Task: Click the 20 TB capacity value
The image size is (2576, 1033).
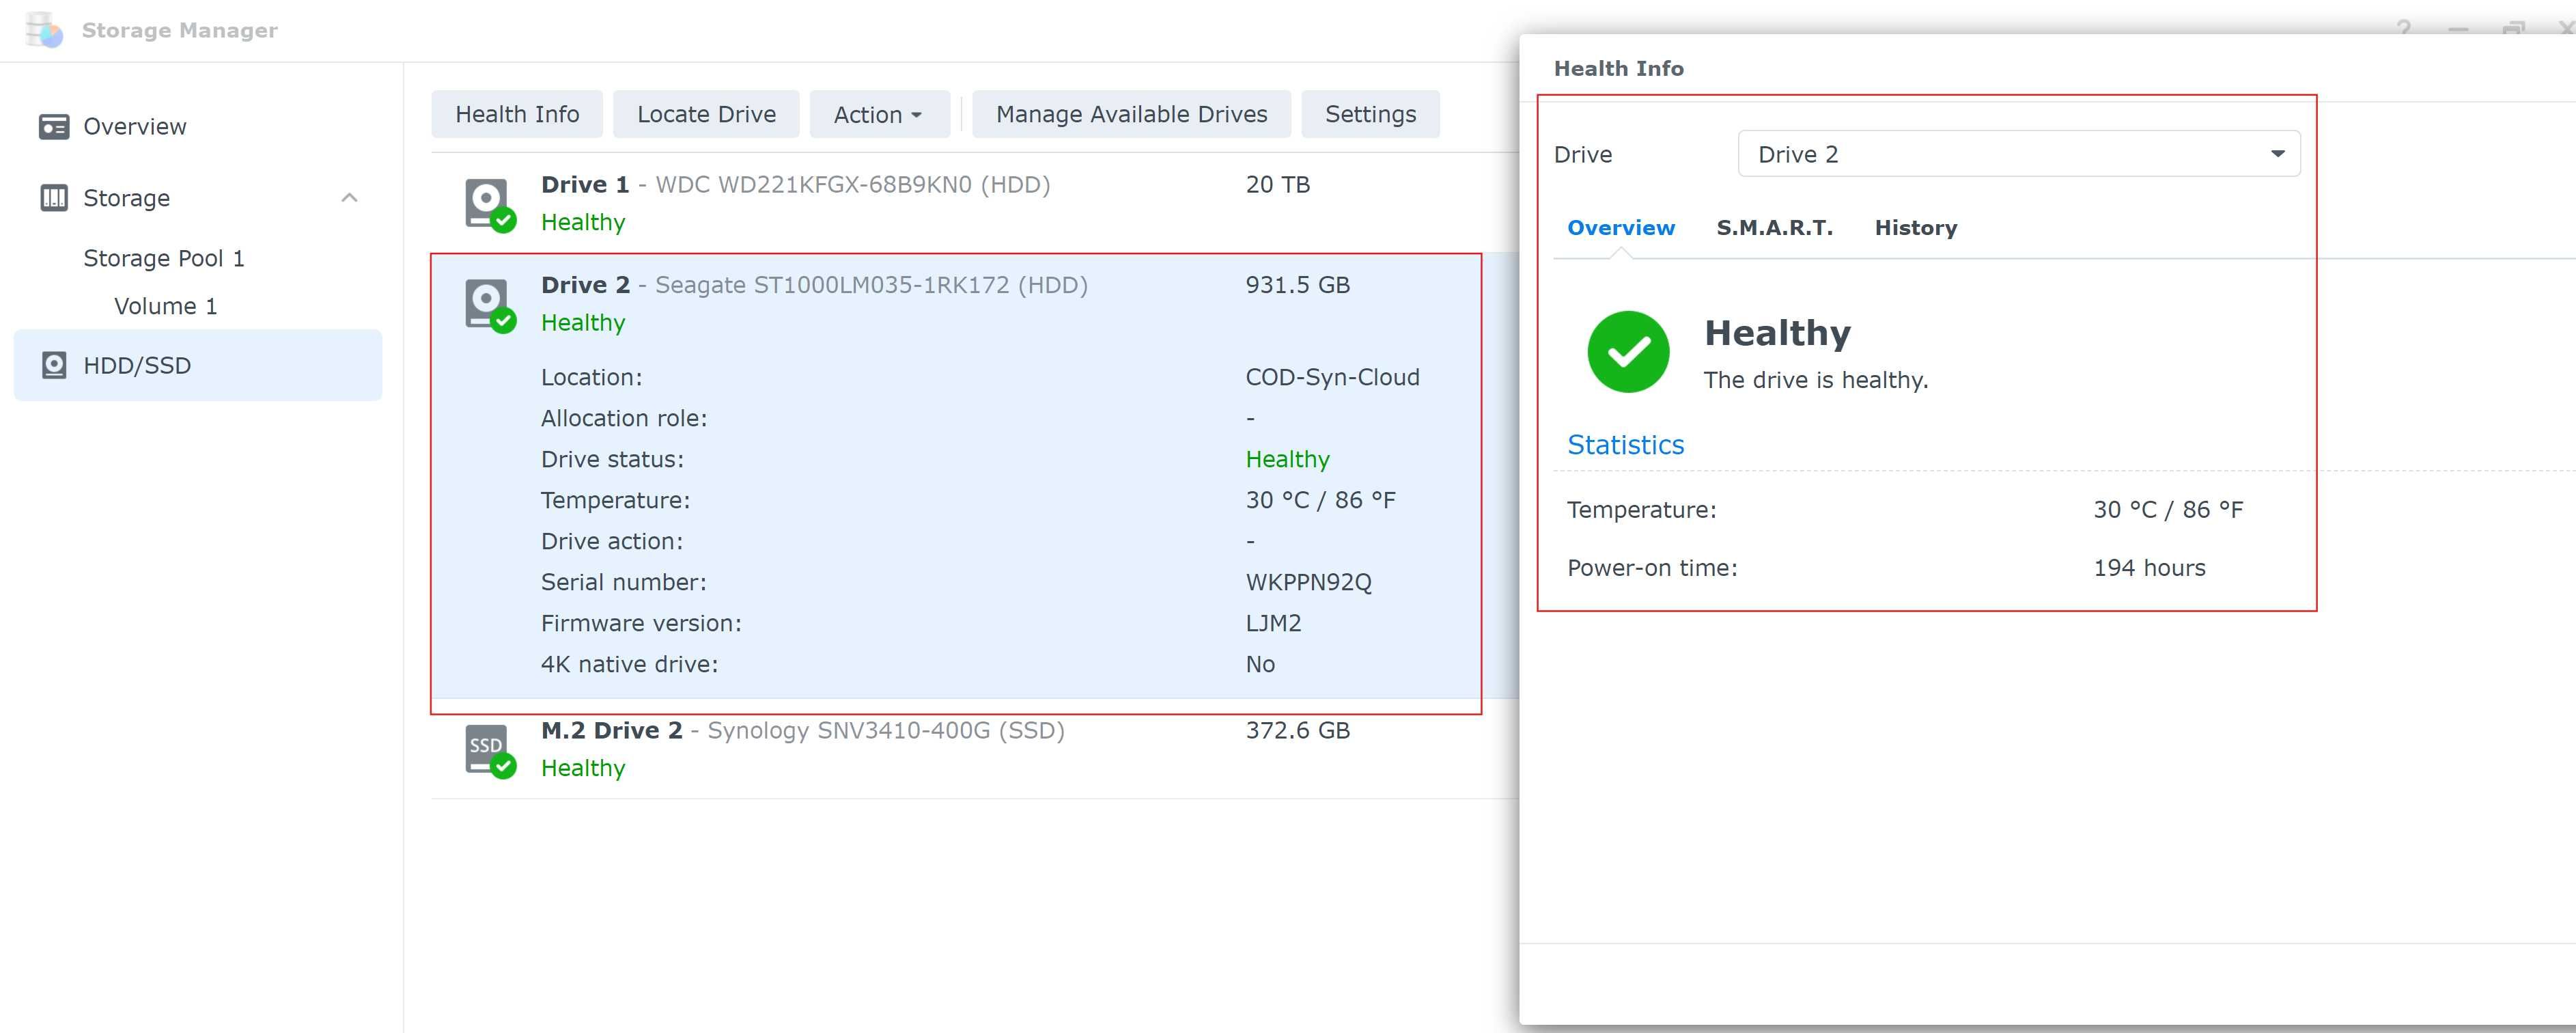Action: click(1277, 184)
